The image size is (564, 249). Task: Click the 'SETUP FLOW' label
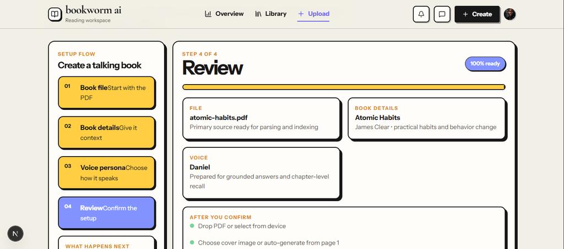pyautogui.click(x=77, y=54)
